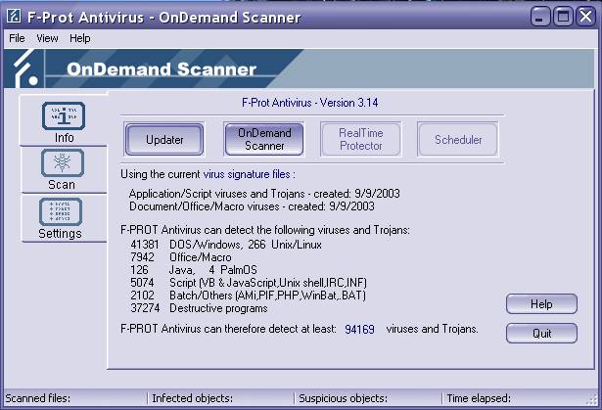Open the Help menu in menu bar
The image size is (602, 410).
[x=79, y=38]
